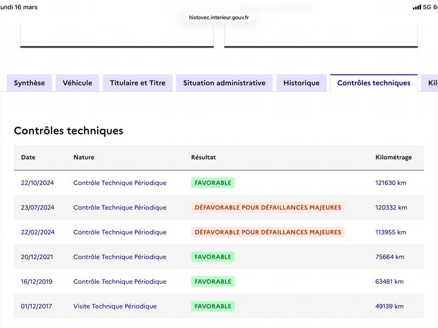Click the 22/10/2024 inspection date
The image size is (438, 328).
(37, 183)
